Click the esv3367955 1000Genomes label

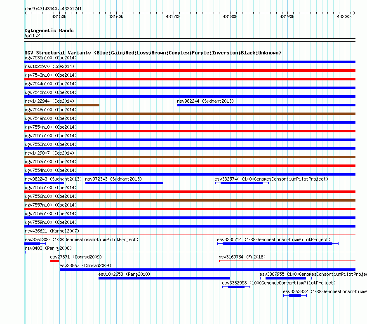click(313, 274)
